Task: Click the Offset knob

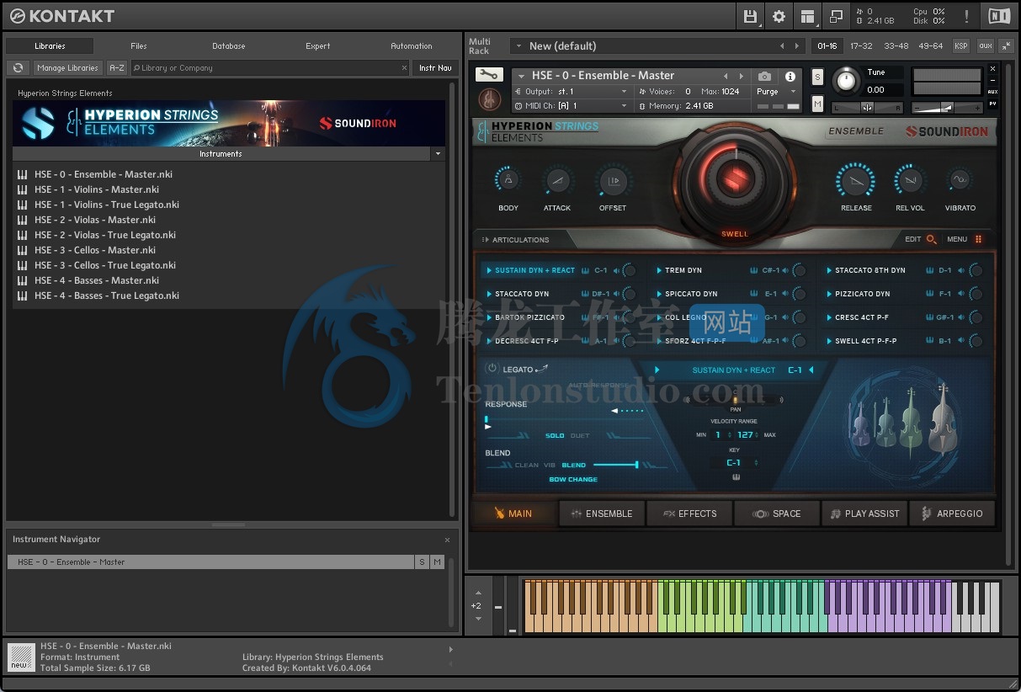Action: [x=613, y=180]
